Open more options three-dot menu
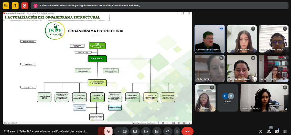Screen dimensions: 291x135 click(177, 131)
